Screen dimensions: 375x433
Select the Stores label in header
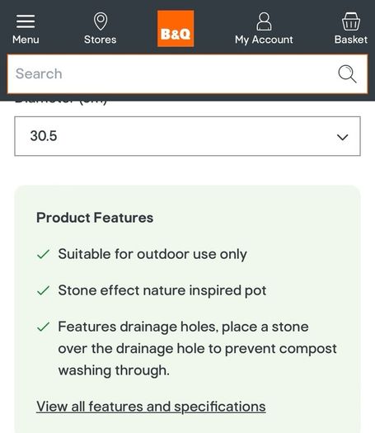coord(101,40)
